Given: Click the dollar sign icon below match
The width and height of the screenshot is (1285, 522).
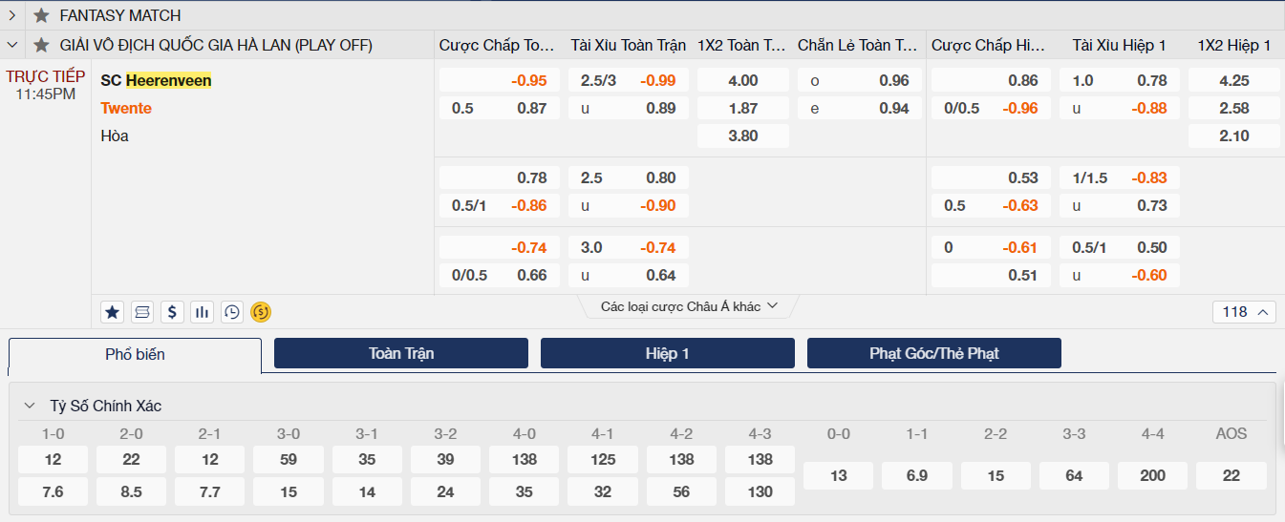Looking at the screenshot, I should coord(172,311).
